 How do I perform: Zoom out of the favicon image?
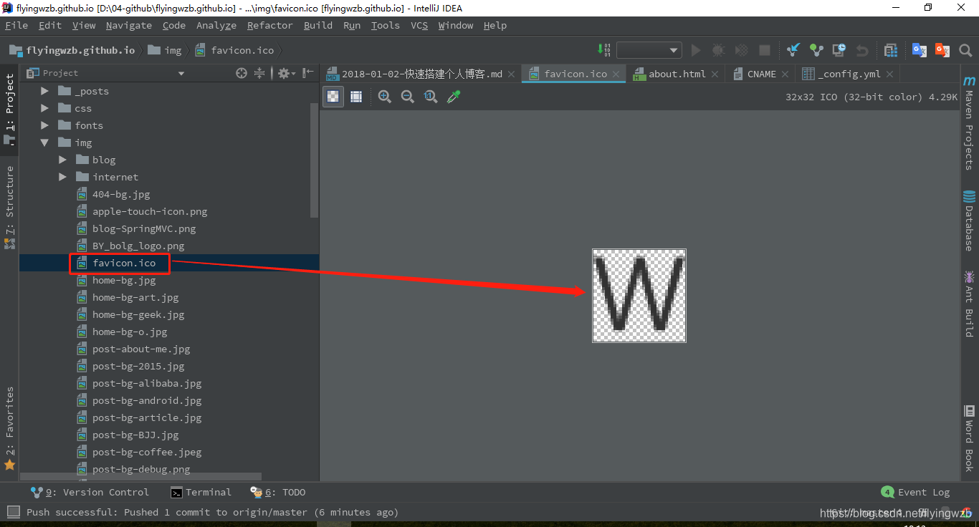[x=408, y=97]
